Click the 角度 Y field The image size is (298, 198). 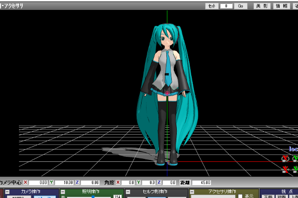click(x=149, y=183)
